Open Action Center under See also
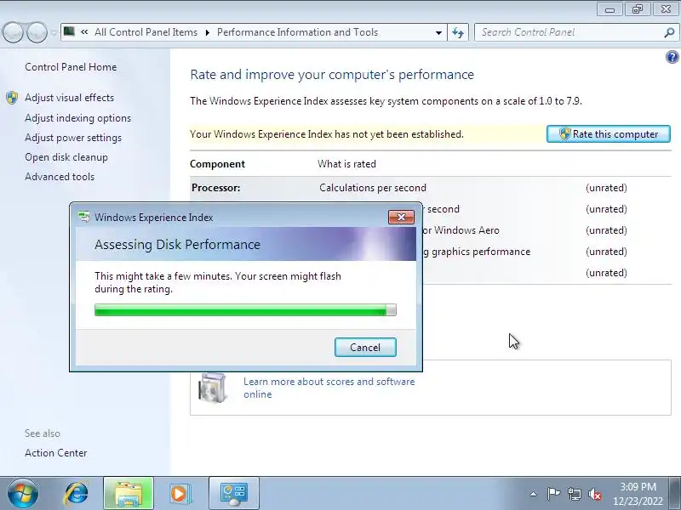This screenshot has height=510, width=681. (x=56, y=453)
